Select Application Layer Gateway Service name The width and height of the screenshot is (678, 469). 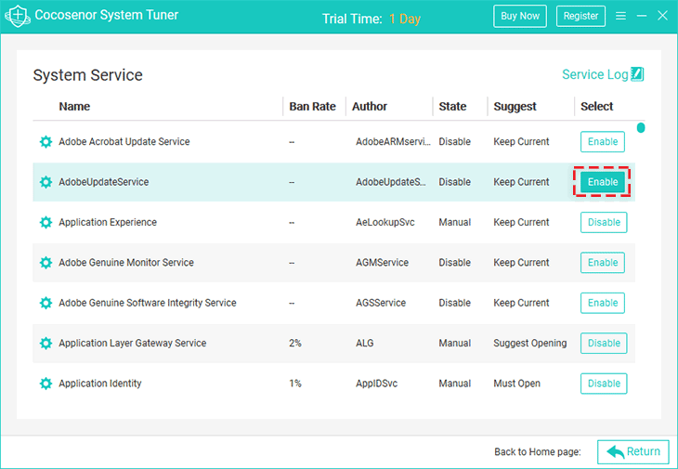click(x=132, y=344)
